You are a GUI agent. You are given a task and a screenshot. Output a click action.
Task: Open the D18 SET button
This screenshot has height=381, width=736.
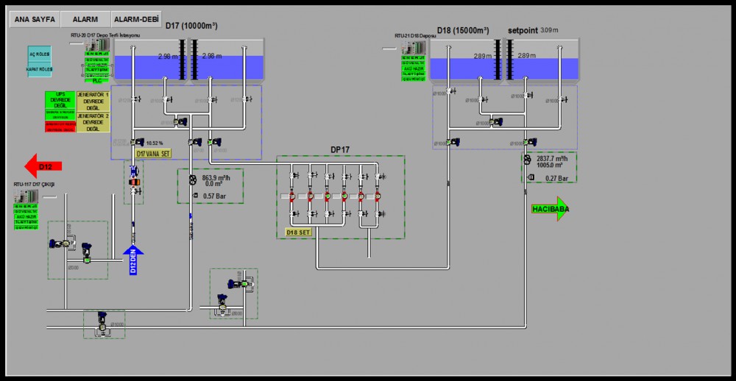click(299, 232)
